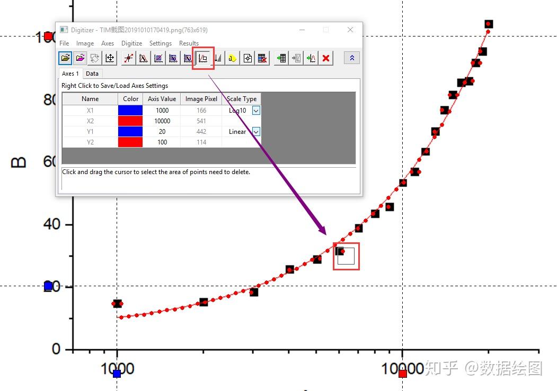Click the second folder icon with purple arrow
557x391 pixels.
80,58
